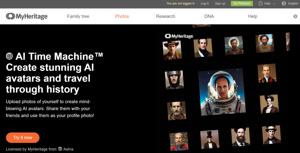
Task: Select the cowboy hat avatar thumbnail
Action: coord(172,50)
